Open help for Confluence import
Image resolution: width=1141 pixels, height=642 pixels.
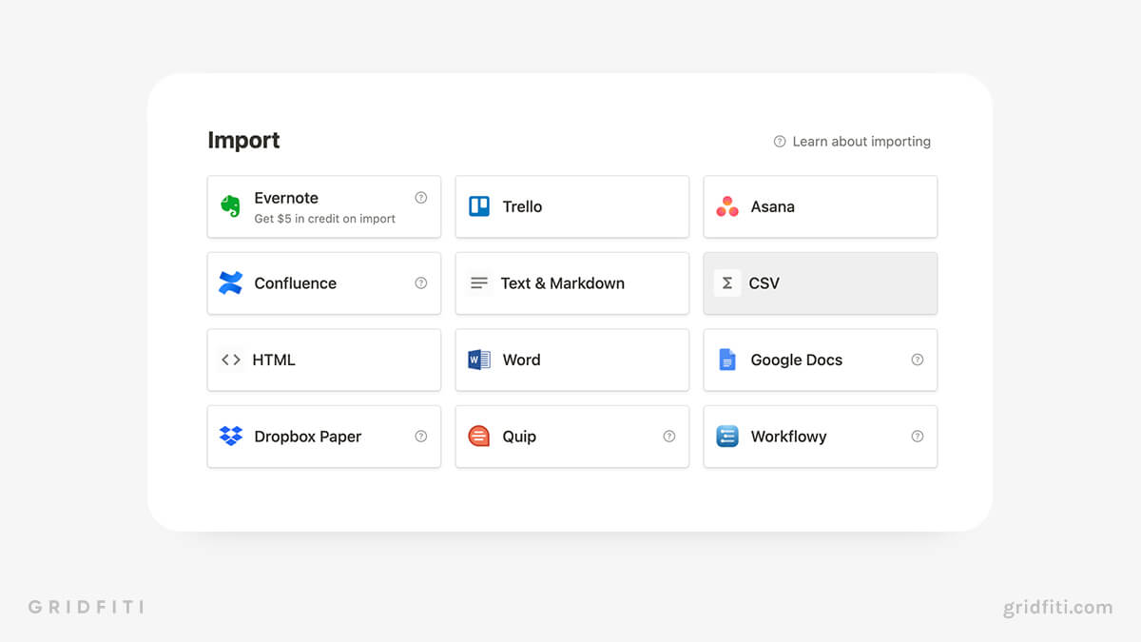tap(420, 283)
